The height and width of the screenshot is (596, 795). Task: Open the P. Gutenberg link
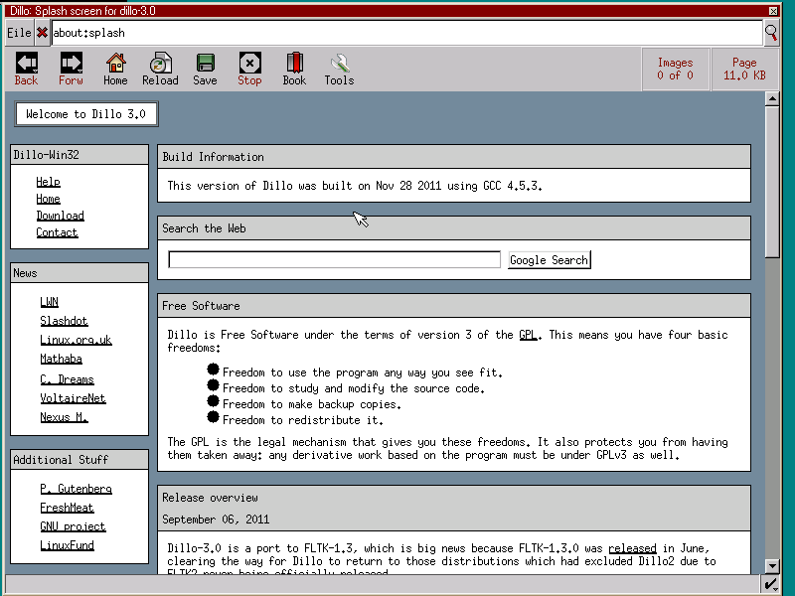coord(77,489)
